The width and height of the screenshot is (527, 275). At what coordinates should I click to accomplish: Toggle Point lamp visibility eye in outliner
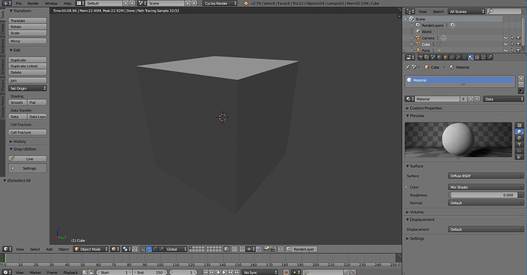[506, 50]
